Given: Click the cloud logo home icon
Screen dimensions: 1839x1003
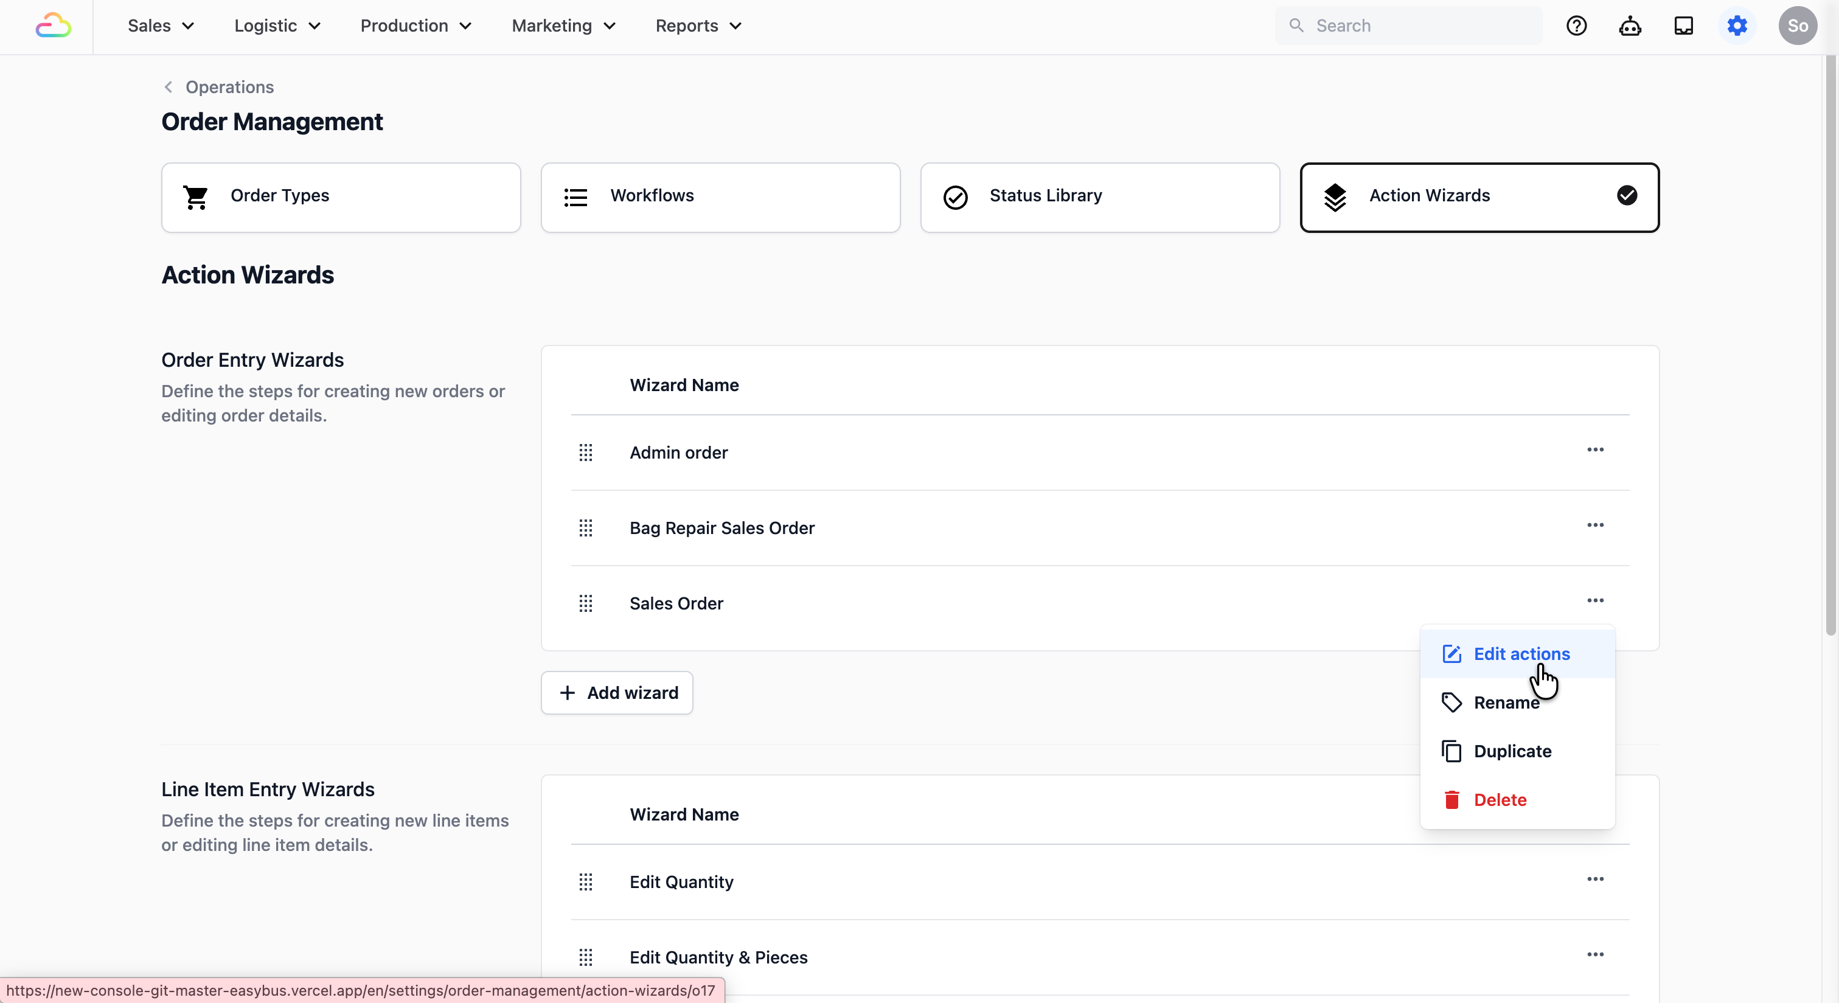Looking at the screenshot, I should [x=54, y=26].
